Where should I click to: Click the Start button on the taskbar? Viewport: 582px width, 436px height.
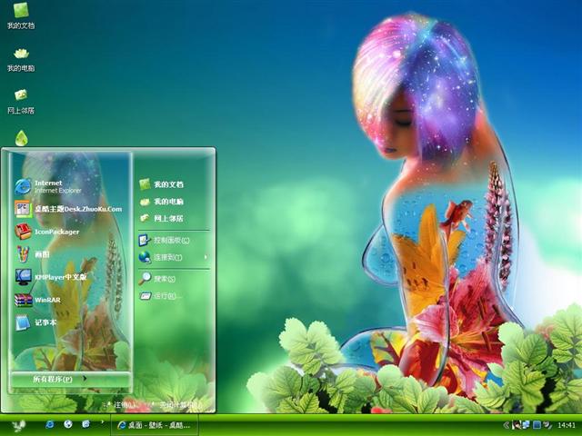(18, 424)
